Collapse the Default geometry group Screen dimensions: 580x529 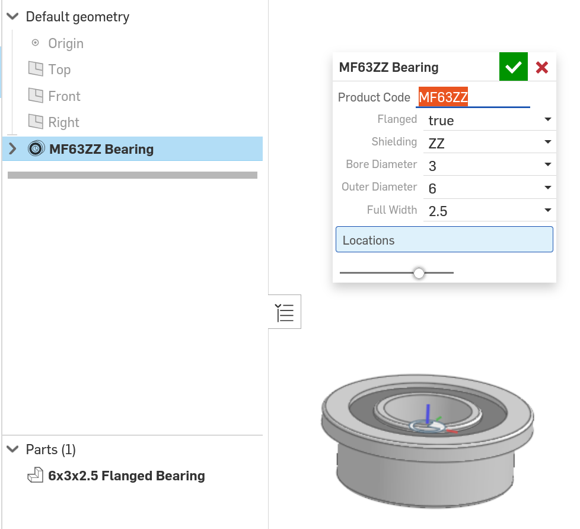tap(12, 16)
